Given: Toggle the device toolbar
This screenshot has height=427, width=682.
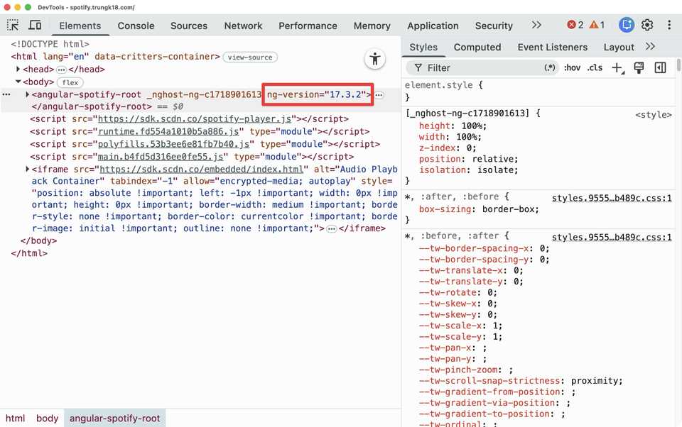Looking at the screenshot, I should (x=36, y=26).
